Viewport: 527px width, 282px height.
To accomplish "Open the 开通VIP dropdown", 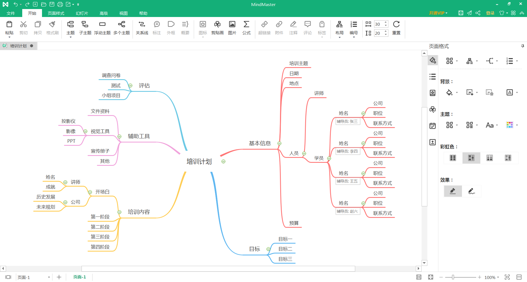I will [x=438, y=13].
